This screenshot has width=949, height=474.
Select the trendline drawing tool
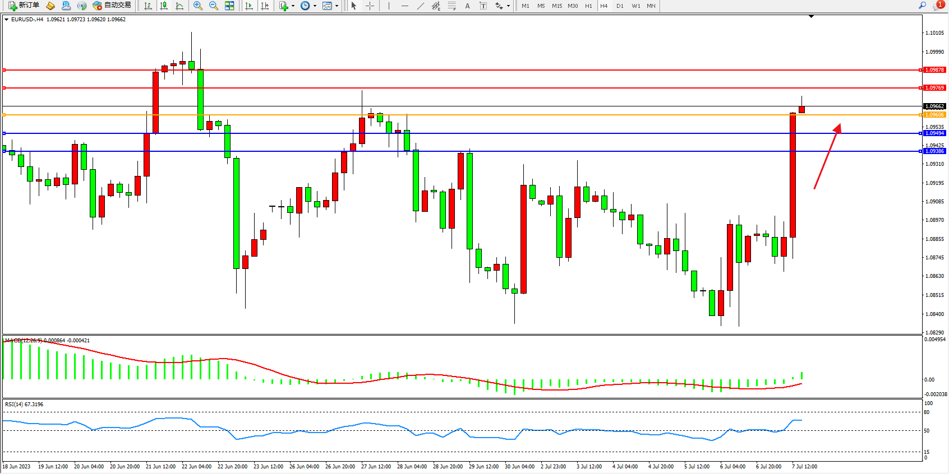(x=420, y=6)
